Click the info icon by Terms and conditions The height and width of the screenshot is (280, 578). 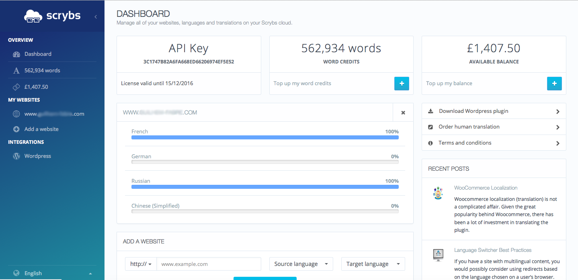[430, 143]
